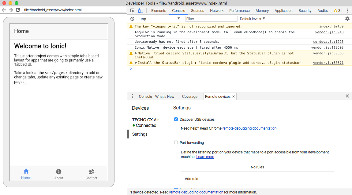Expand the StatusBar.styleDefault warning message

click(136, 53)
